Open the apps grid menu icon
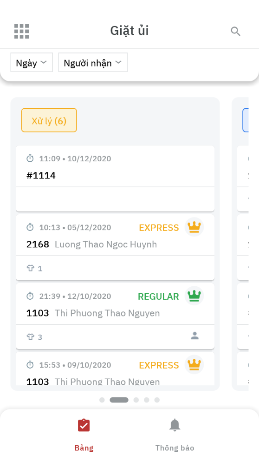The image size is (259, 461). (22, 31)
